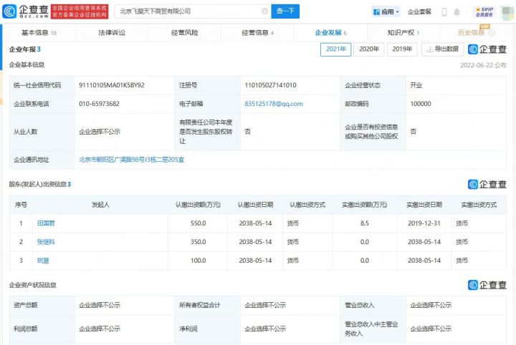Image resolution: width=516 pixels, height=345 pixels.
Task: Click the 100.0 subscribed capital cell
Action: click(x=198, y=261)
